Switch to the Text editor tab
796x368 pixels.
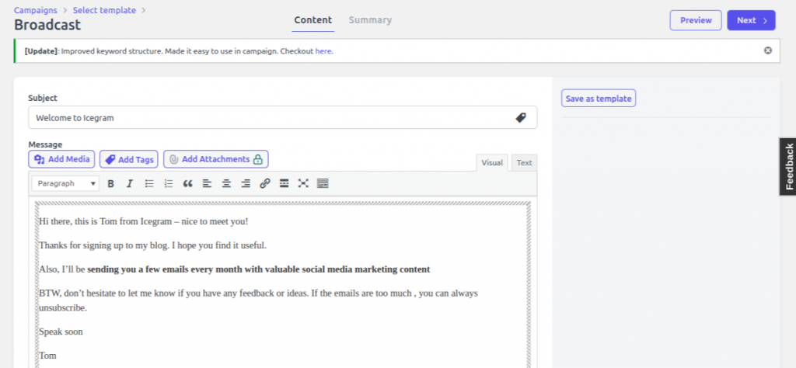525,163
